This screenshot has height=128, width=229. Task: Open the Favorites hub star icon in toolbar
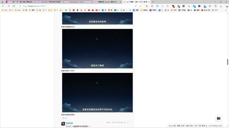(147, 6)
